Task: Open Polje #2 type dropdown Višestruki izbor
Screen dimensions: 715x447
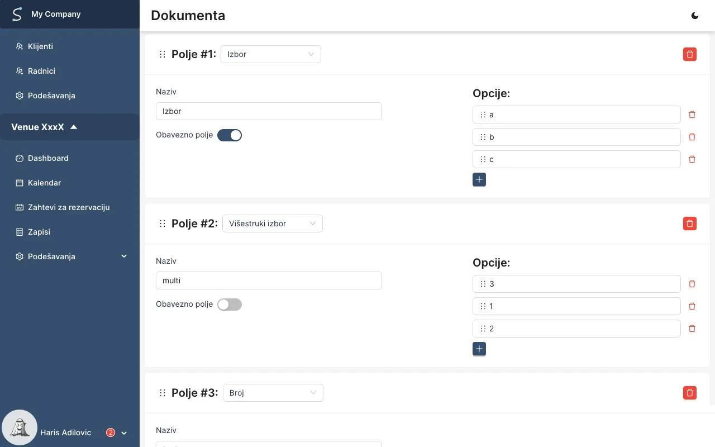Action: (x=273, y=223)
